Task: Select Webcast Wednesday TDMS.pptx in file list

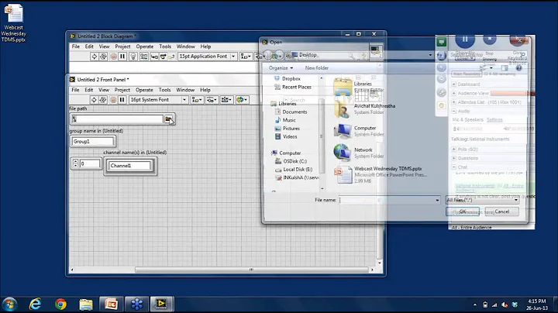Action: (380, 174)
